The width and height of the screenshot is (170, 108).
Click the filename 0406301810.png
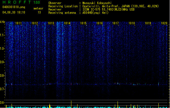click(14, 7)
